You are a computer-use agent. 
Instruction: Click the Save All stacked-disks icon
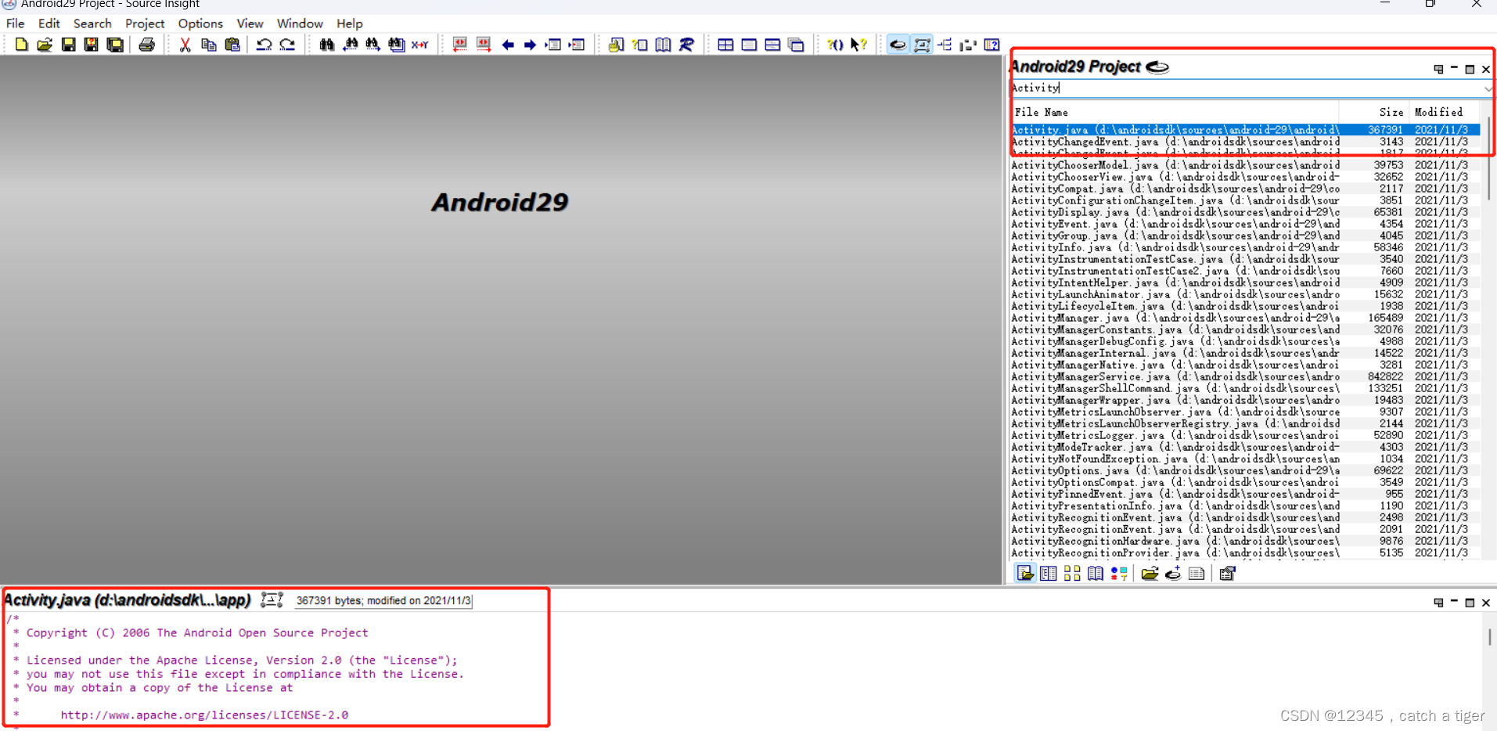coord(115,45)
